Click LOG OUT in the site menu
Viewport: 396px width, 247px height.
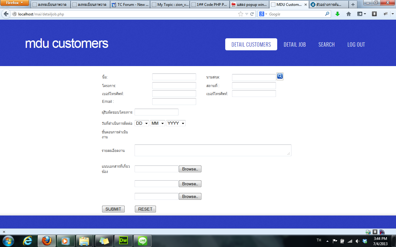coord(356,44)
